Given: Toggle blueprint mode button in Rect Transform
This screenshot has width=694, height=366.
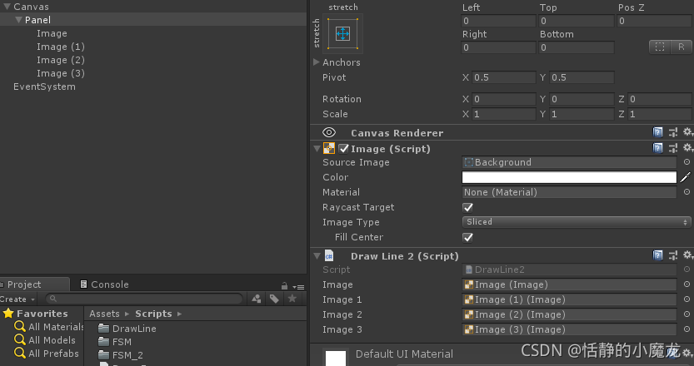Looking at the screenshot, I should [660, 47].
